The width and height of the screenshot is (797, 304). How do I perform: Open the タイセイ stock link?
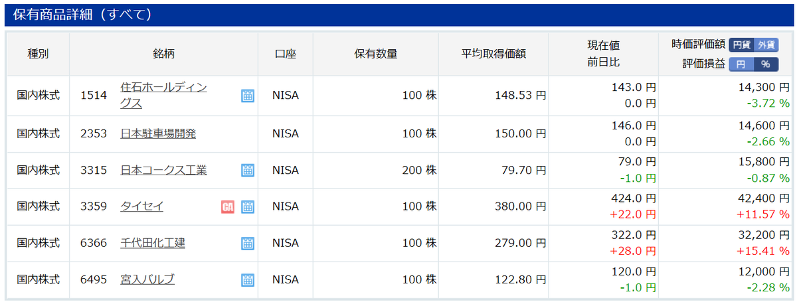pyautogui.click(x=141, y=207)
